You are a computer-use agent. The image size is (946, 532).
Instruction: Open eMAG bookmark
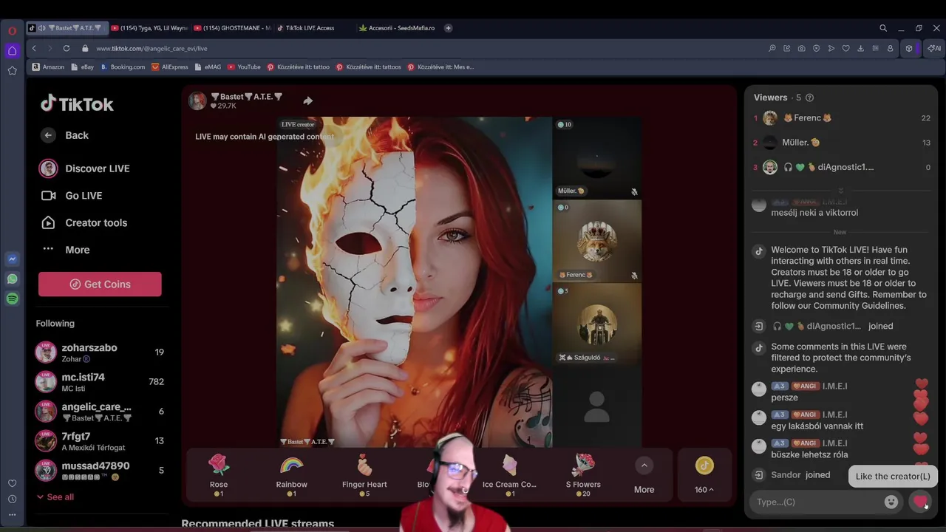point(208,66)
